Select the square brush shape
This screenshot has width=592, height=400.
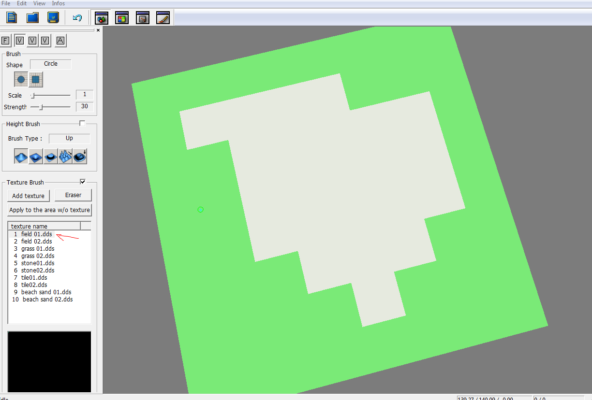tap(36, 79)
